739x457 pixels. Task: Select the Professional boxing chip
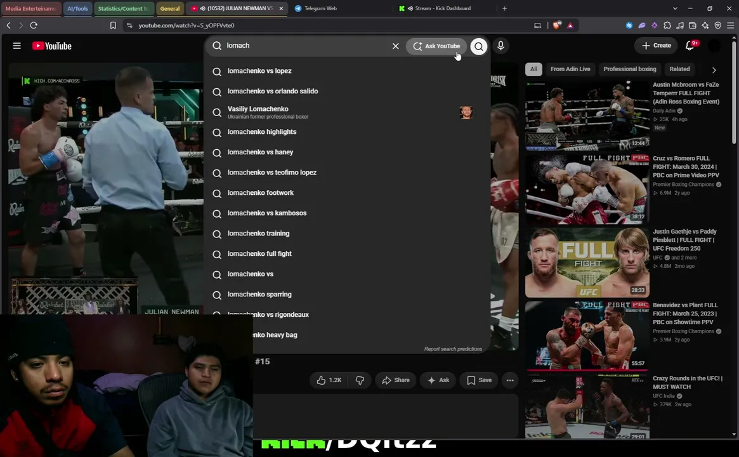point(630,69)
